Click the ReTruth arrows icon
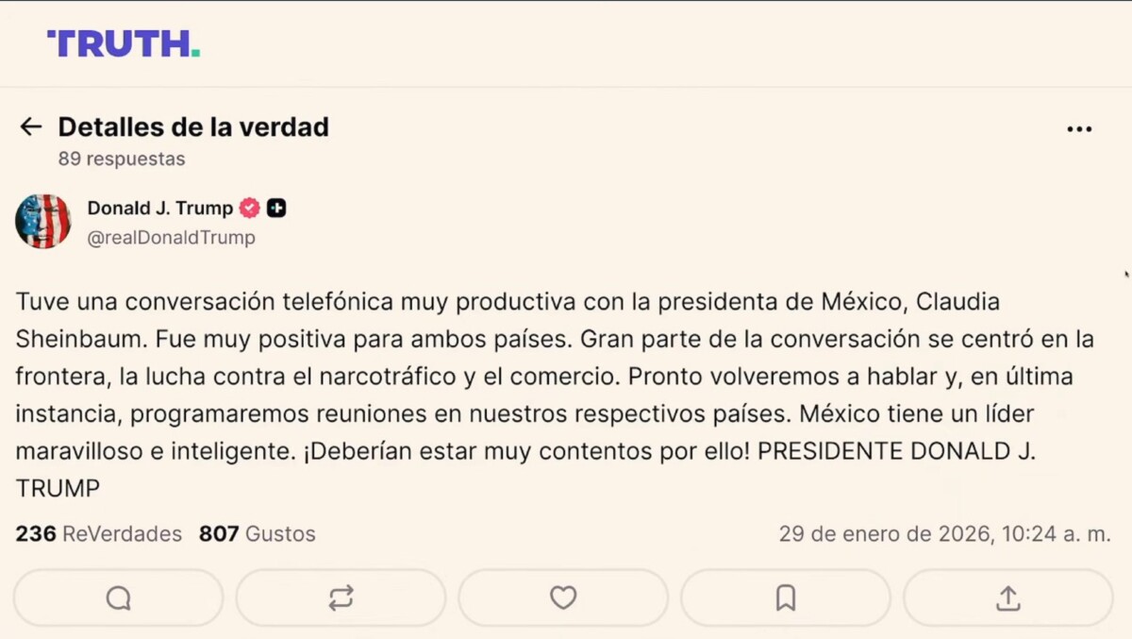 coord(341,597)
